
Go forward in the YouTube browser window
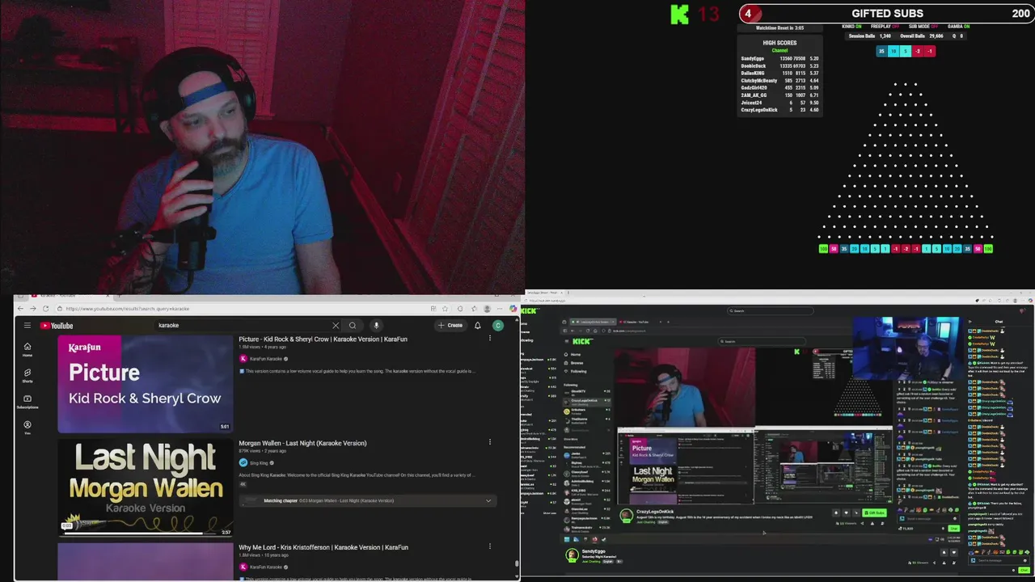(33, 309)
